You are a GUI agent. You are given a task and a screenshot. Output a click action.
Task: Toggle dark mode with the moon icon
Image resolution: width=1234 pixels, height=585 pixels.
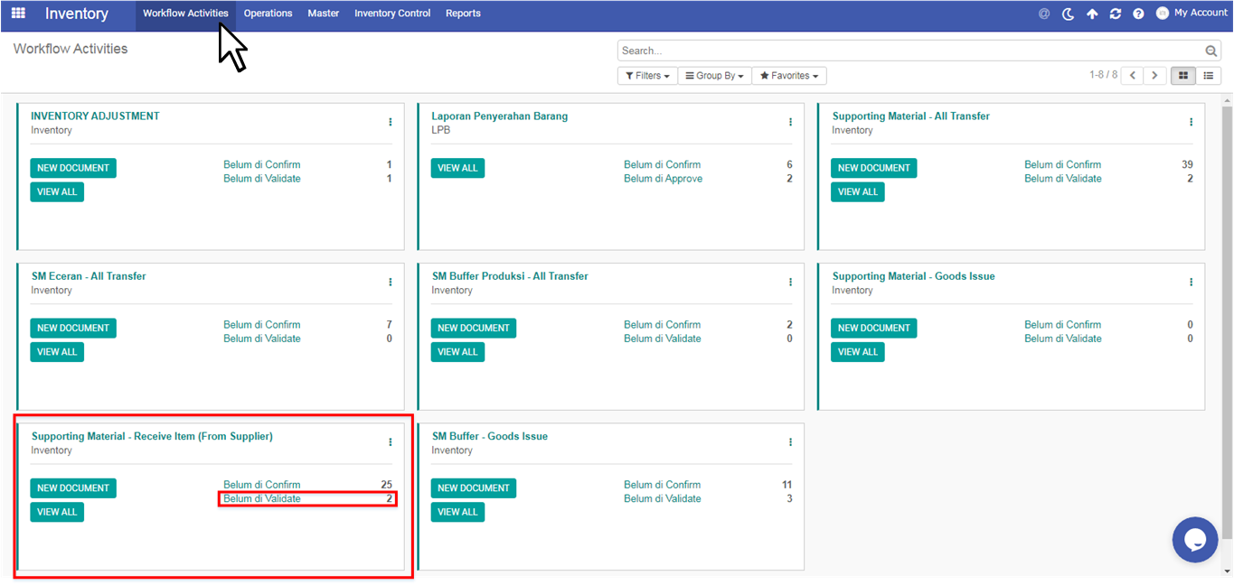pyautogui.click(x=1068, y=14)
